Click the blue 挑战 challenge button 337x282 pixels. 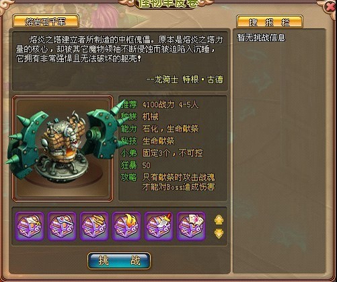119,261
